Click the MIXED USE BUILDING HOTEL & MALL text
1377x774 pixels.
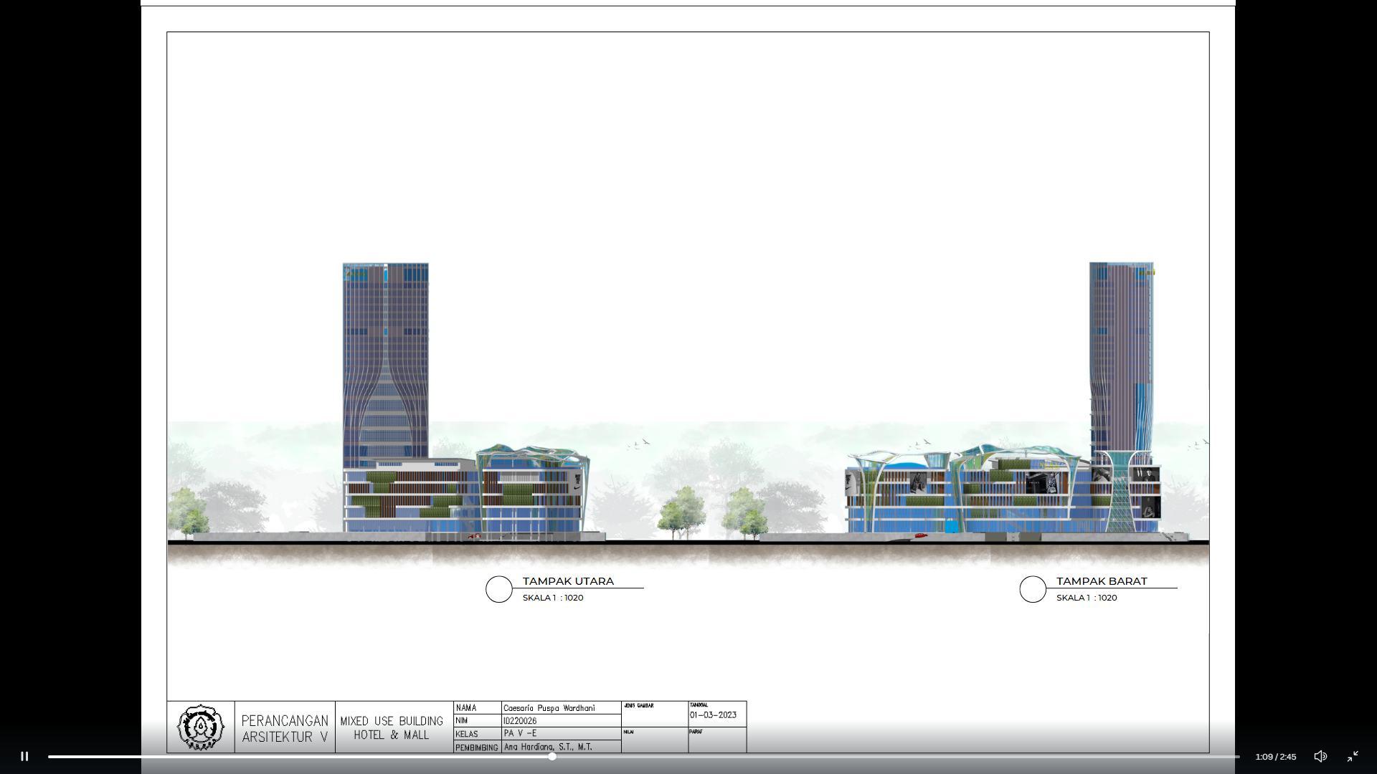[x=392, y=727]
